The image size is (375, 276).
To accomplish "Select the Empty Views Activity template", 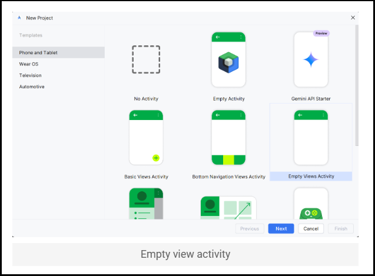I will click(311, 138).
